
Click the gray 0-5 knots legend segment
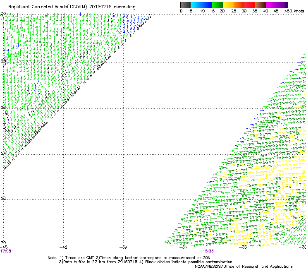[186, 5]
